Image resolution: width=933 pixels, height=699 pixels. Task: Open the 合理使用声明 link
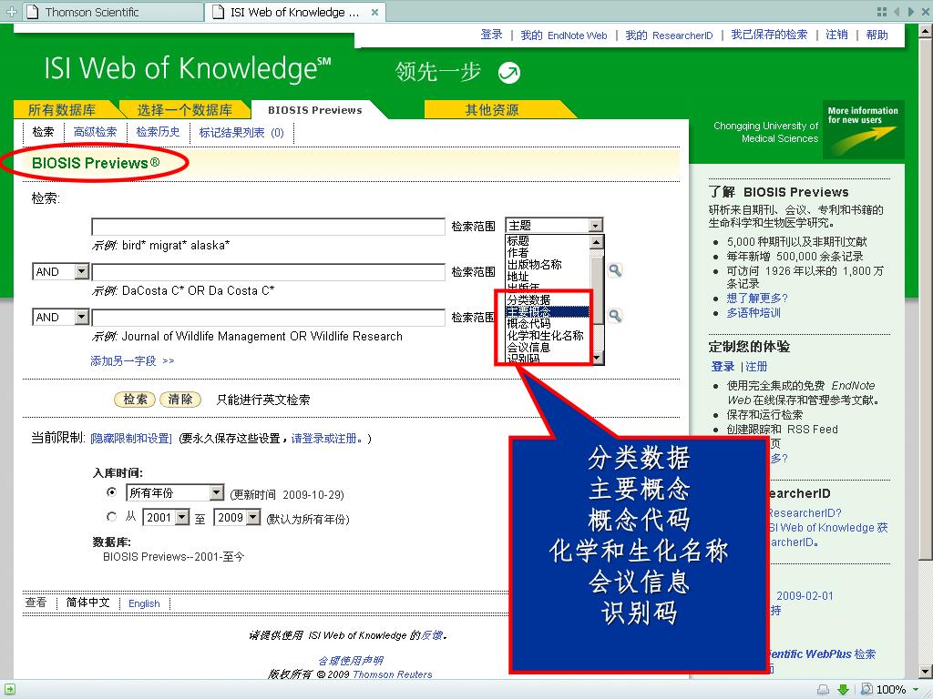click(x=351, y=661)
